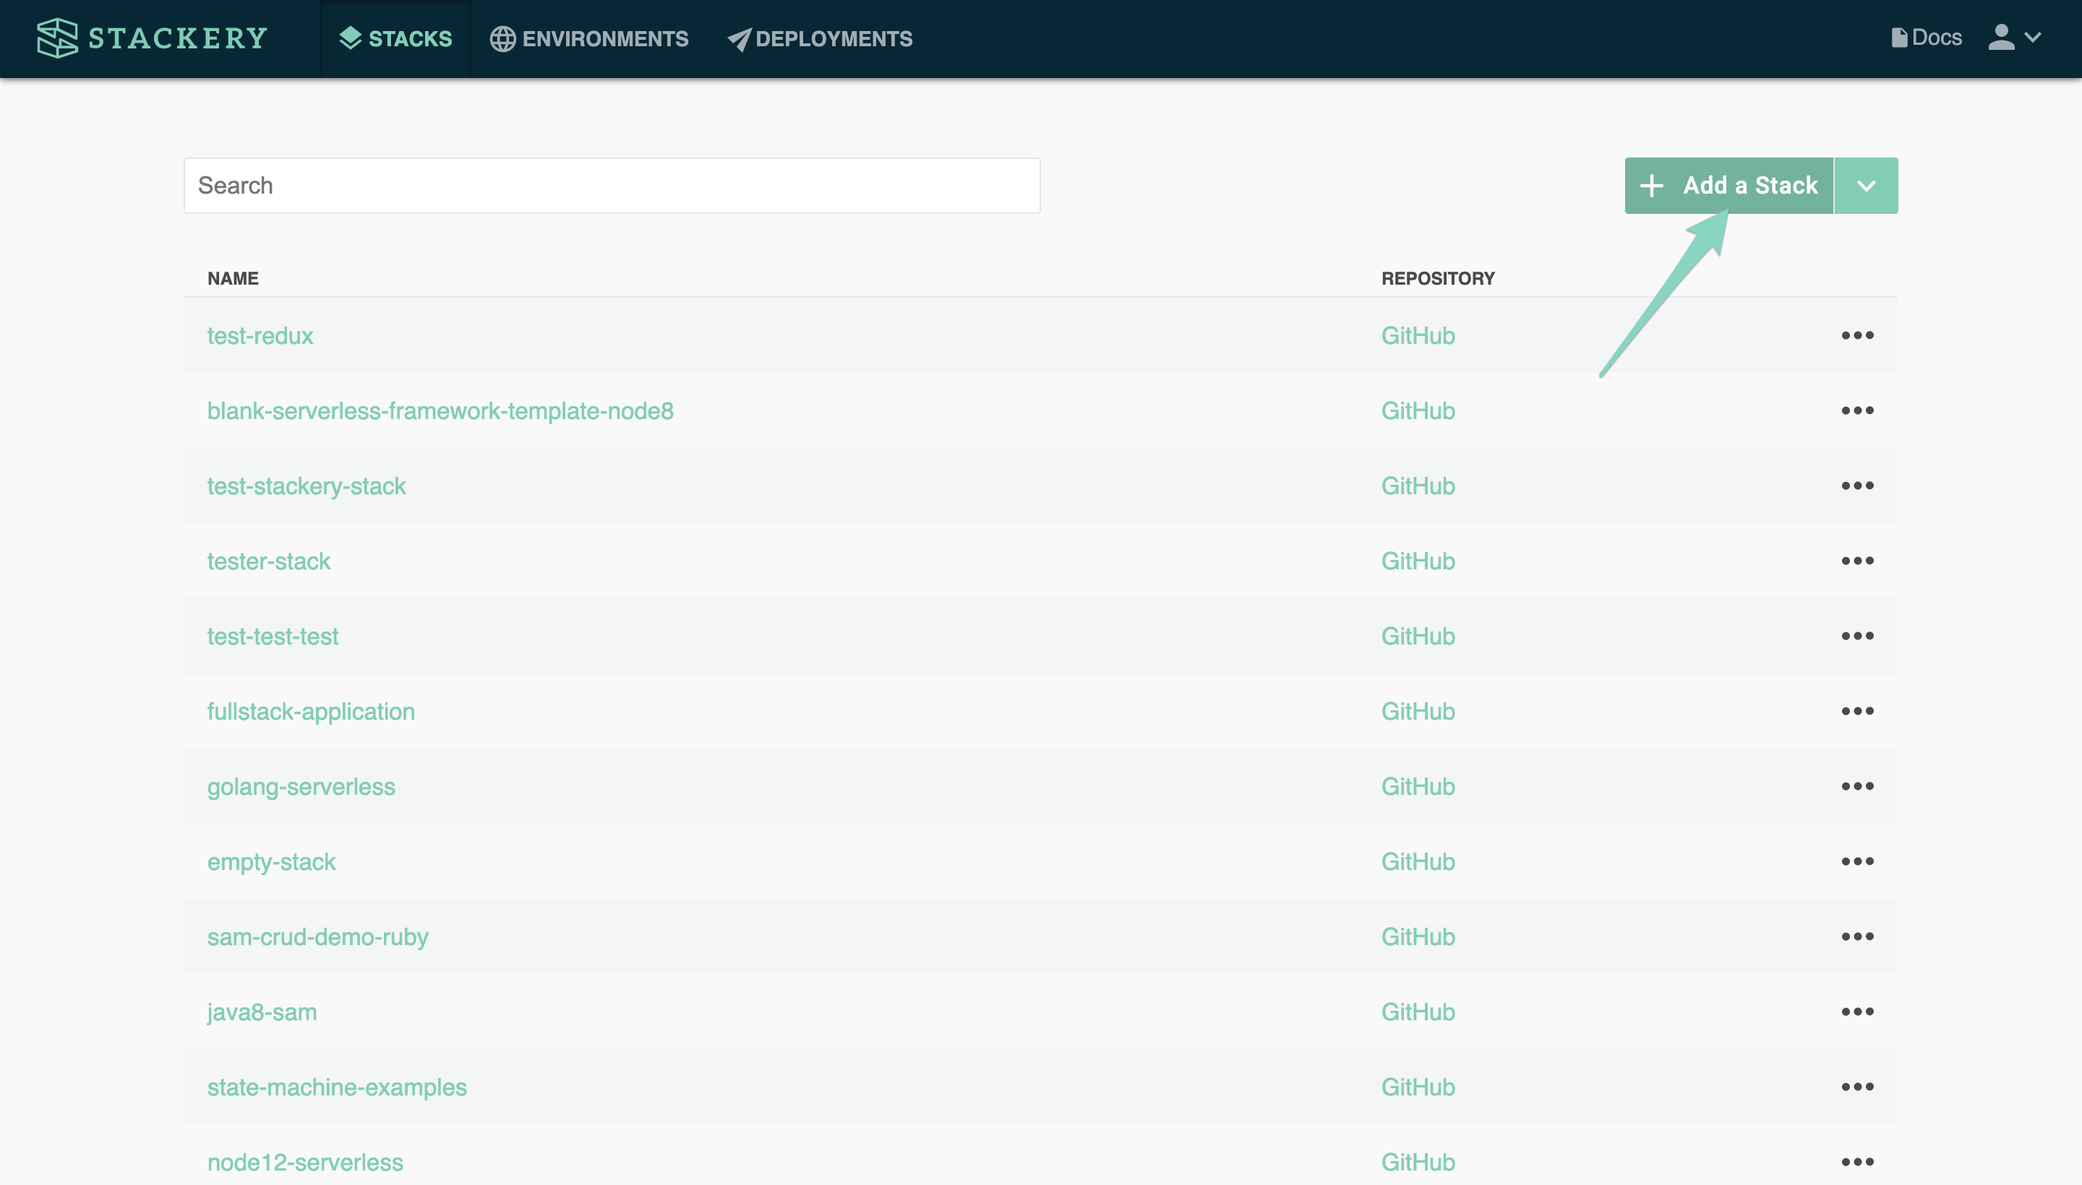Open GitHub repository for empty-stack

1418,862
